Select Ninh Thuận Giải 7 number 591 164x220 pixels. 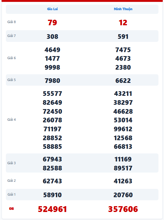tap(123, 37)
